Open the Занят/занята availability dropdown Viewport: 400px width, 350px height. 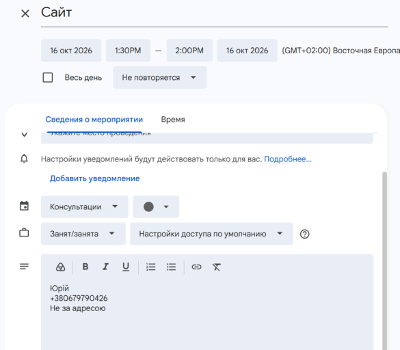pos(83,234)
